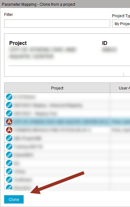Viewport: 130px width, 207px height.
Task: Click the paperclip icon just below both compass icons
Action: [9, 138]
